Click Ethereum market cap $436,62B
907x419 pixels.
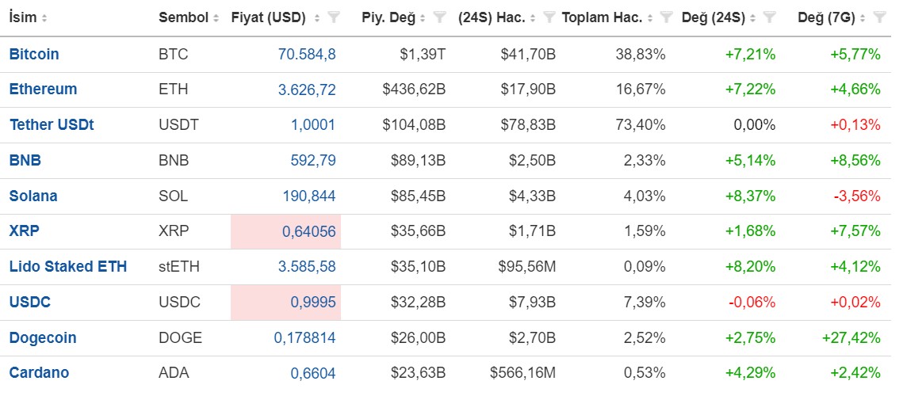(x=414, y=90)
